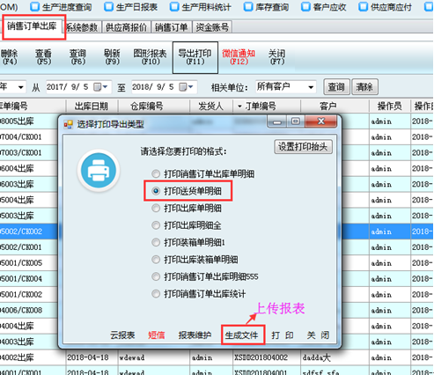Click 图形报表 (F10) toolbar button
Image resolution: width=434 pixels, height=375 pixels.
click(x=150, y=57)
